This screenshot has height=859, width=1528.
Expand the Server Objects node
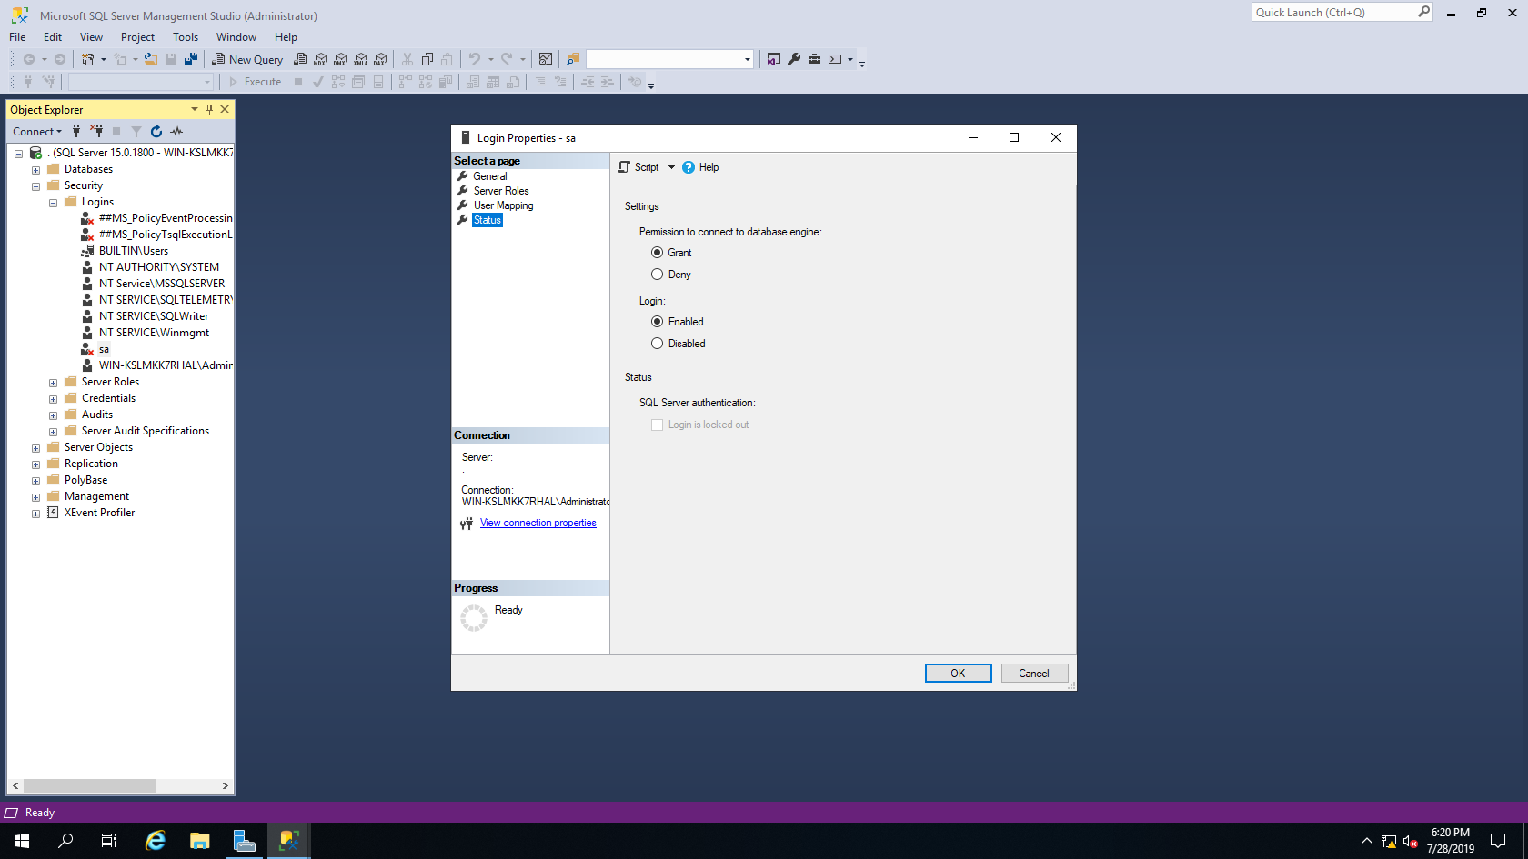coord(35,448)
